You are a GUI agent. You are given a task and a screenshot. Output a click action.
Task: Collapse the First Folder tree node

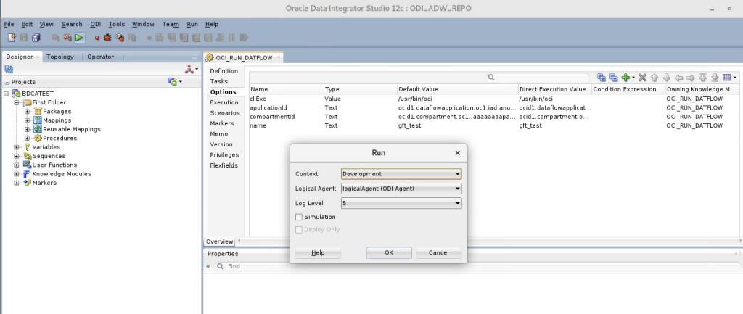point(17,102)
